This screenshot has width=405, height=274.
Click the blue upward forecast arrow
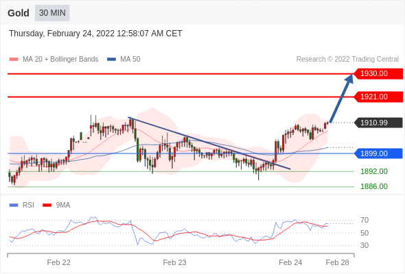pyautogui.click(x=341, y=99)
